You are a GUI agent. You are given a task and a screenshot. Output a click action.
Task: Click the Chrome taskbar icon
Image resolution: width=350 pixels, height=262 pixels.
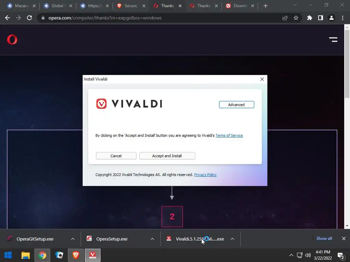point(42,255)
